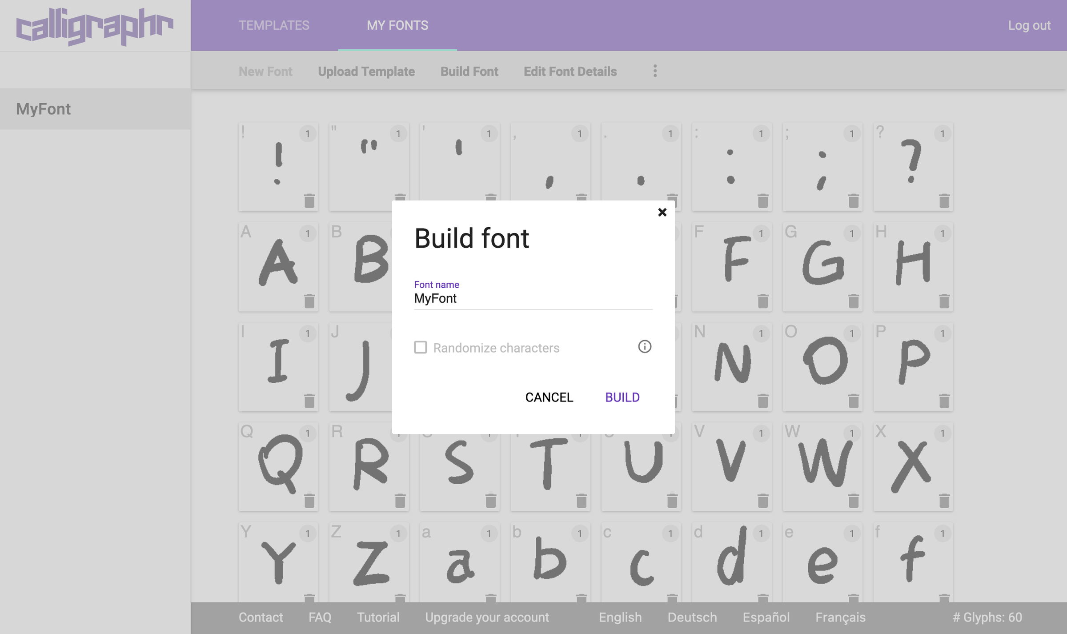Open the MY FONTS tab

tap(397, 25)
